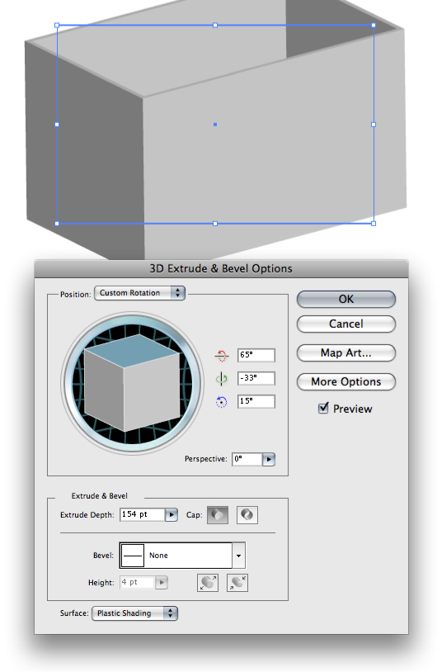
Task: Select the bevel extent in icon
Action: pos(237,583)
